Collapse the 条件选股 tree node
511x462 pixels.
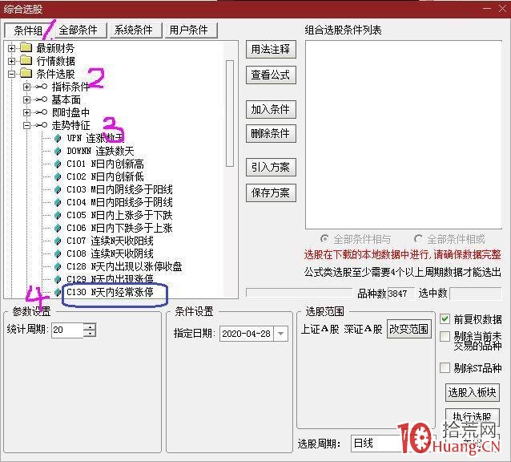pyautogui.click(x=11, y=74)
